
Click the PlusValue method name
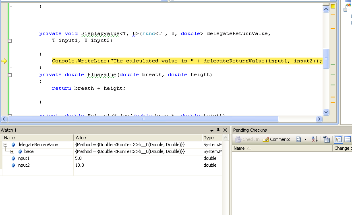(102, 75)
